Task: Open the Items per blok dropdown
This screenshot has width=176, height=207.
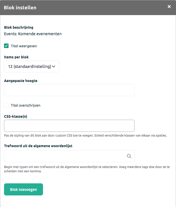Action: point(32,66)
